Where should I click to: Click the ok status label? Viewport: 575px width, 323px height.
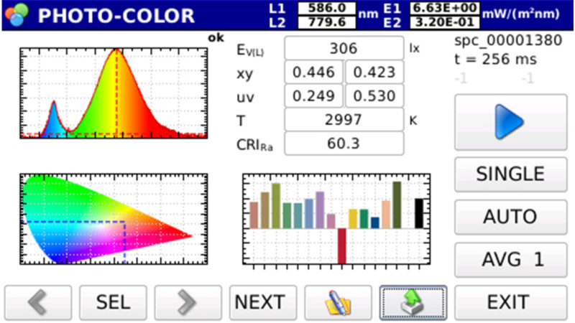click(216, 38)
